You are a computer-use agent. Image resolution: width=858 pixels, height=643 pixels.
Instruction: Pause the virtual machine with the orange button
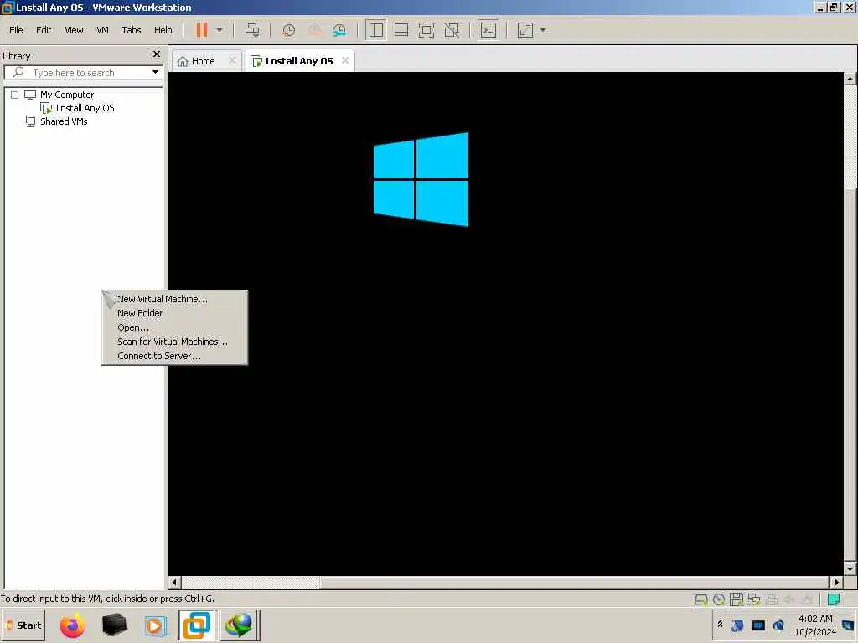[201, 30]
